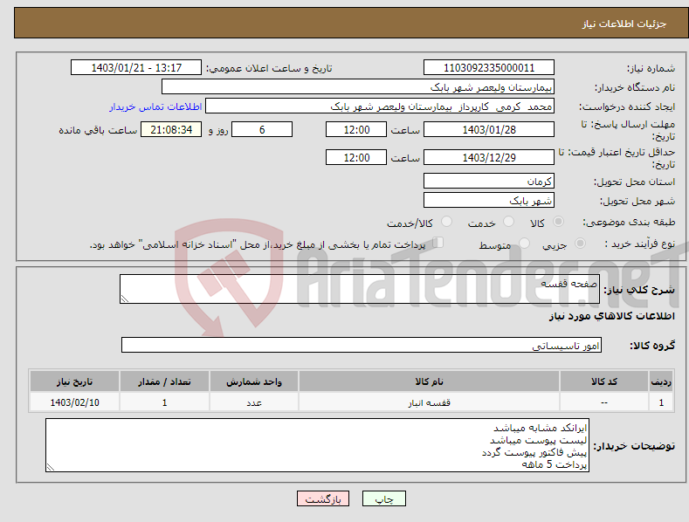Click the delivery city field شهر بابک
This screenshot has width=689, height=522.
(x=489, y=200)
